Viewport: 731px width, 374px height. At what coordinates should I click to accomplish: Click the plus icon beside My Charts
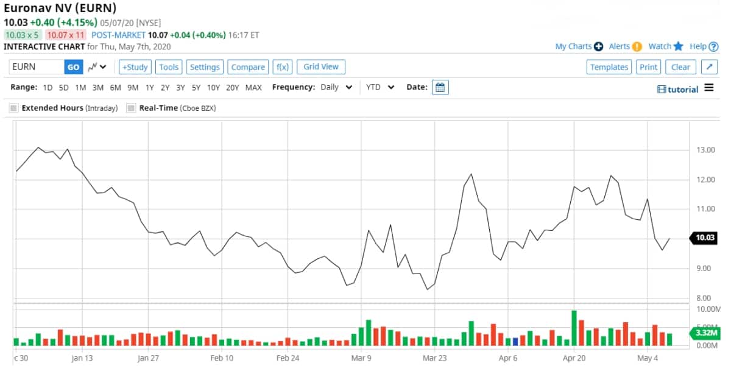[598, 46]
